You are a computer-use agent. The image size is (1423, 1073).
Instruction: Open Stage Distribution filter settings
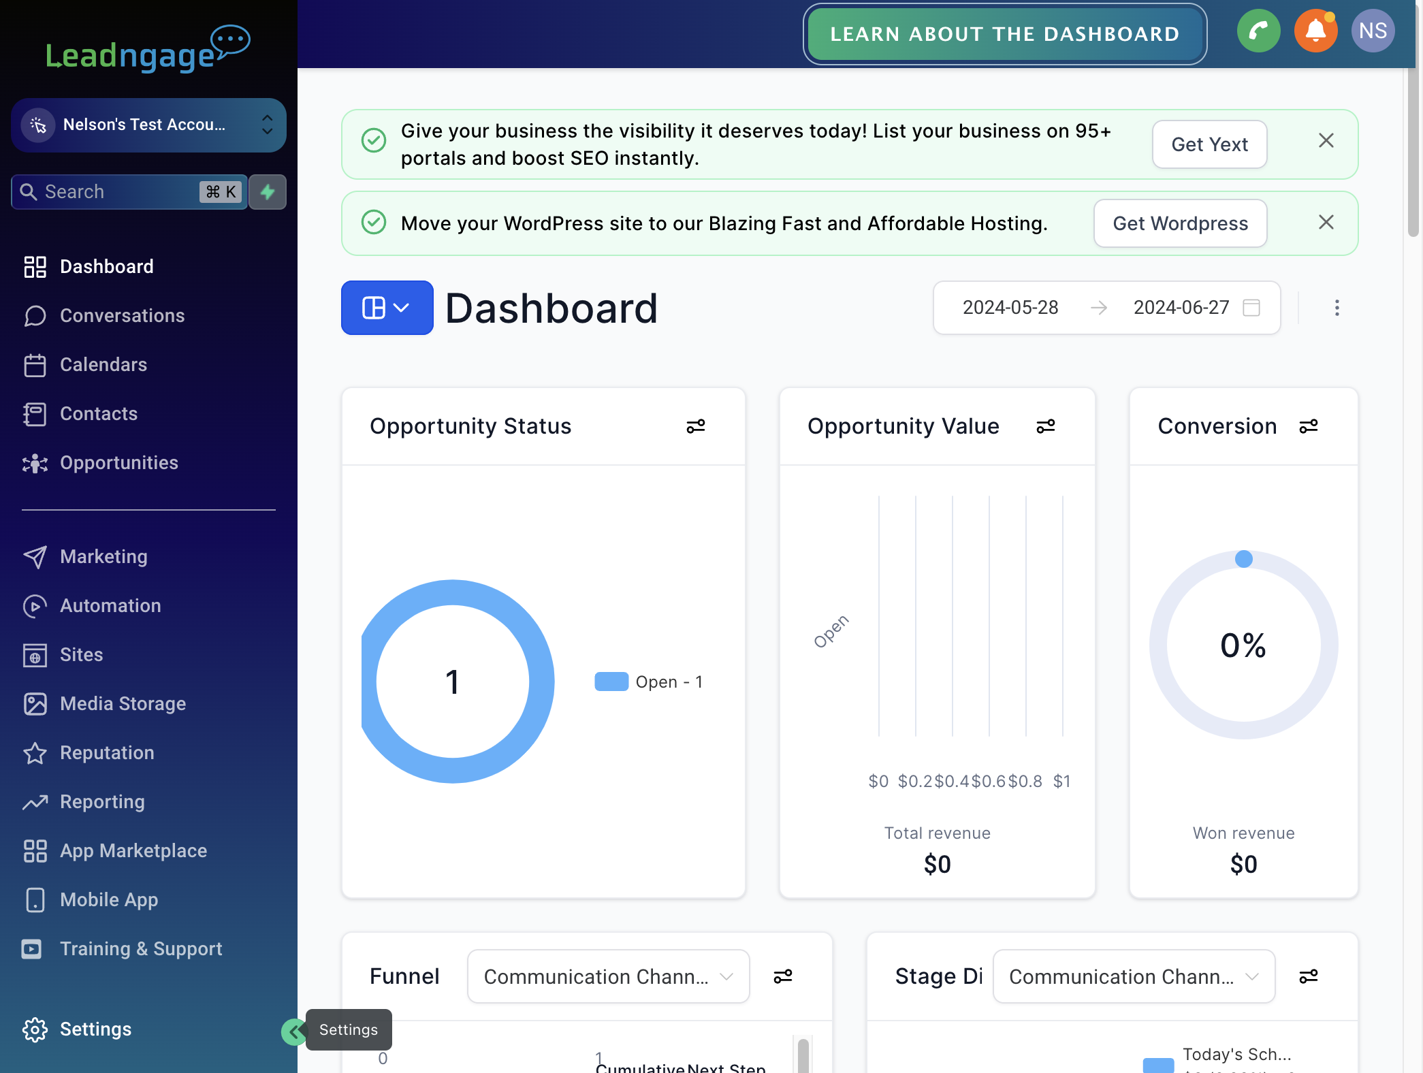click(1308, 976)
